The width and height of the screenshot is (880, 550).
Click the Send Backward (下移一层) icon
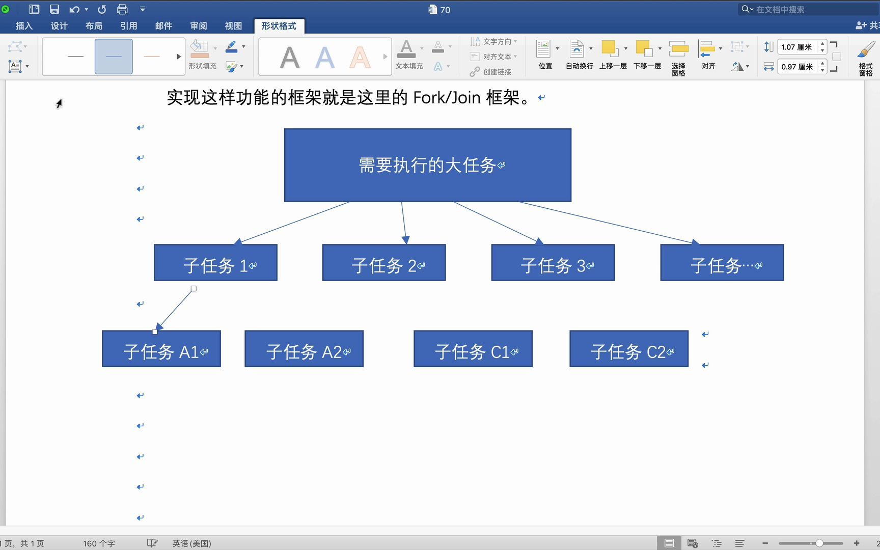pyautogui.click(x=644, y=49)
